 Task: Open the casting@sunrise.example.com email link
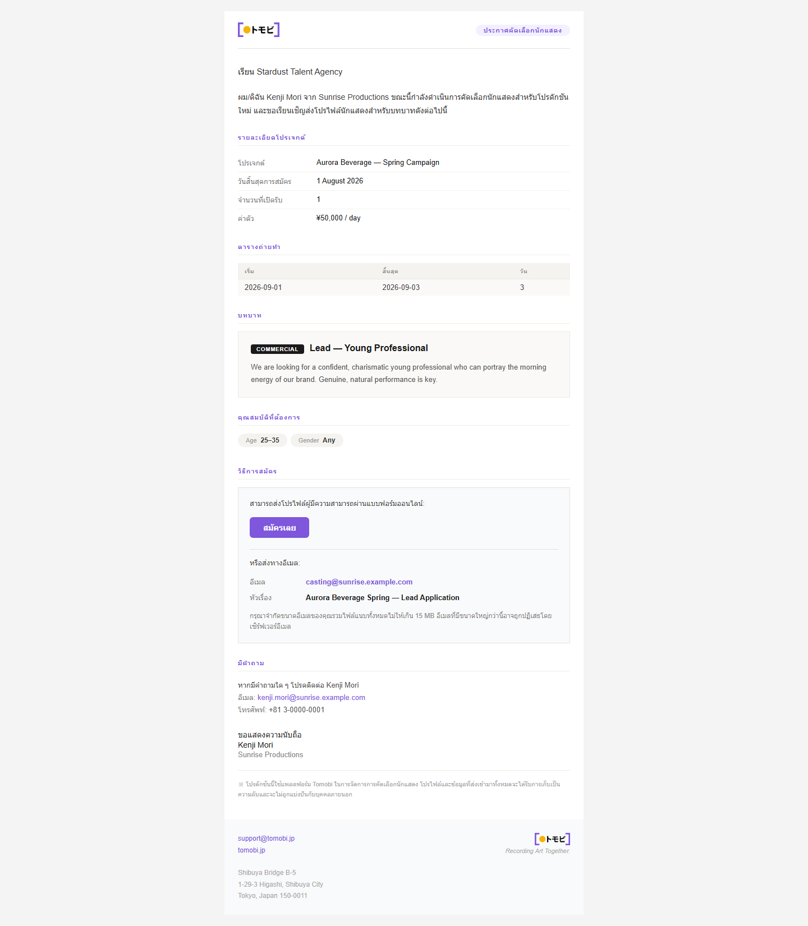(359, 582)
